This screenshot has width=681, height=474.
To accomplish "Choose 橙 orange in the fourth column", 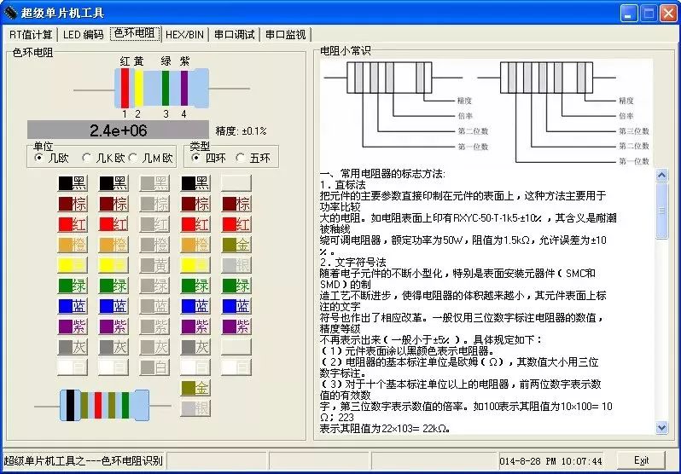I will pyautogui.click(x=195, y=245).
